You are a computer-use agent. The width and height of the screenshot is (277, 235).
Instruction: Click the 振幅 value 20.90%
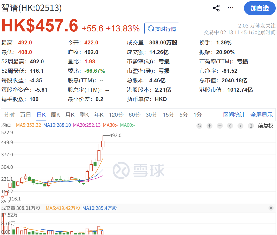[x=225, y=52]
